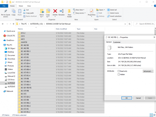Open Downloads in the navigation pane
Viewport: 156px width, 117px height.
click(x=10, y=59)
